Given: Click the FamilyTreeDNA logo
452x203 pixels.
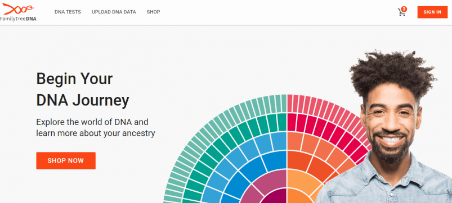Looking at the screenshot, I should pyautogui.click(x=18, y=12).
